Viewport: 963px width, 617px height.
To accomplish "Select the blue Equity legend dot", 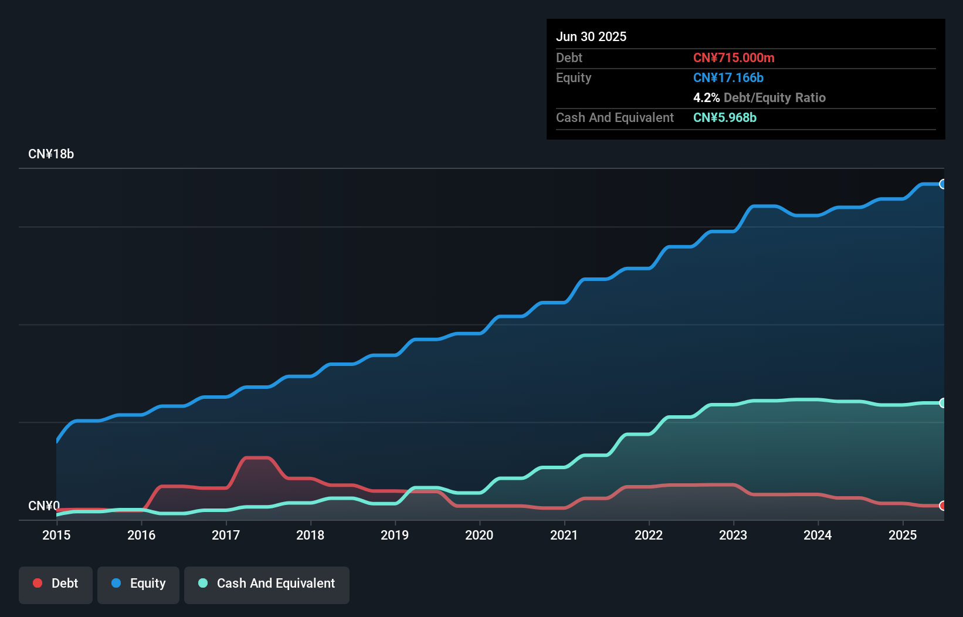I will point(116,583).
